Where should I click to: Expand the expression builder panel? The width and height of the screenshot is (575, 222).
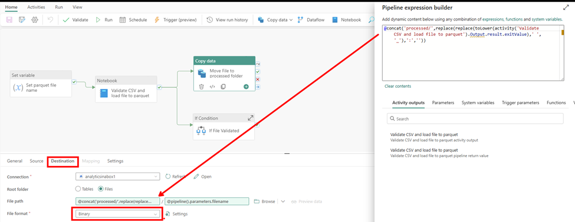(x=566, y=7)
